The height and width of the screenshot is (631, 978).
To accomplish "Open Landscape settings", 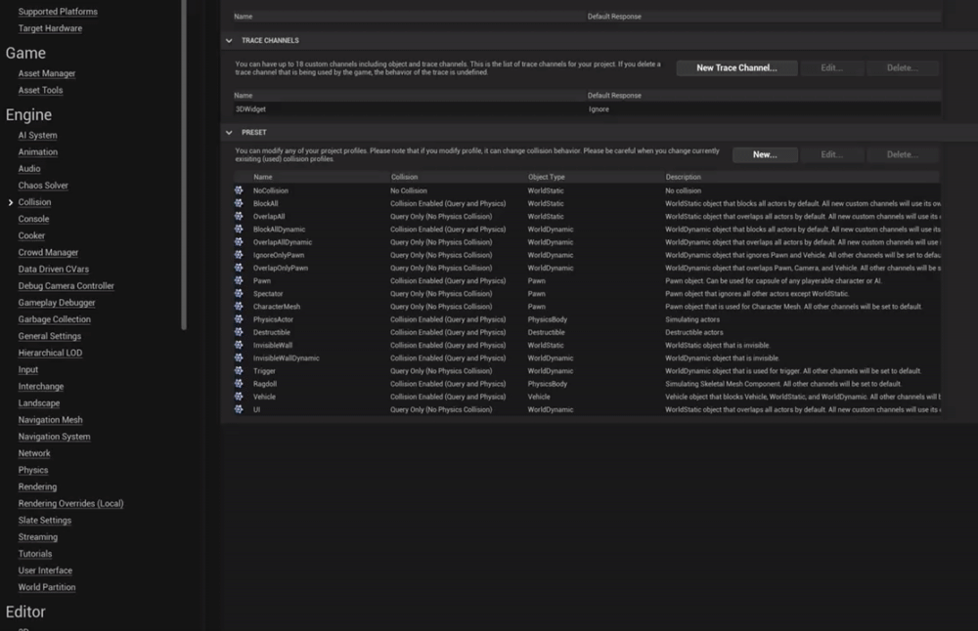I will pyautogui.click(x=39, y=403).
